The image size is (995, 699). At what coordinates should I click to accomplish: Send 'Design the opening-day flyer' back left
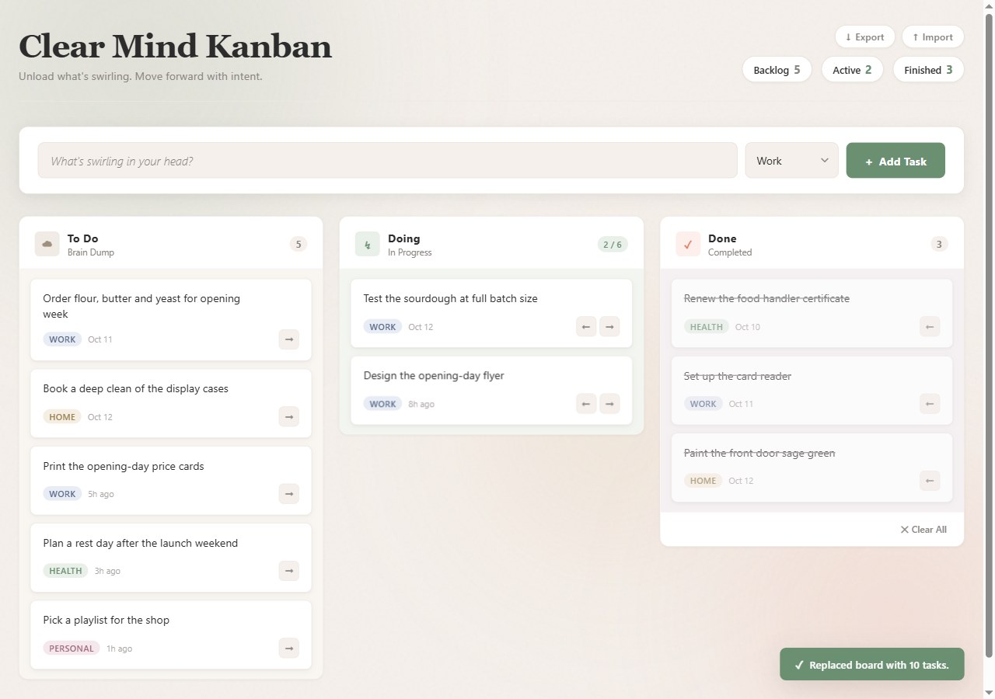586,404
